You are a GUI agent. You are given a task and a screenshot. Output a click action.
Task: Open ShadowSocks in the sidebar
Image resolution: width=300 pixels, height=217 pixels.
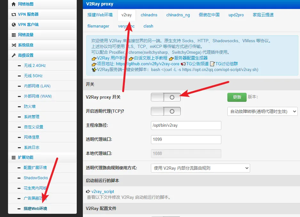[36, 178]
